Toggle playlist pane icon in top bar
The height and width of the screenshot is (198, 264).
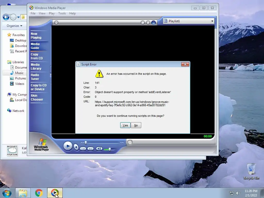153,23
